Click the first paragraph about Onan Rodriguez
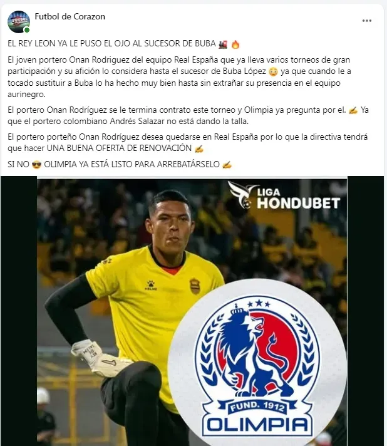387x446 pixels. pos(179,77)
